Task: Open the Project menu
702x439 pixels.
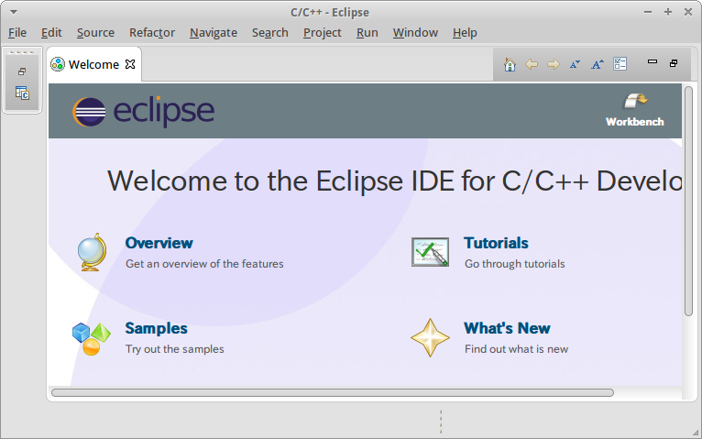Action: click(x=323, y=33)
